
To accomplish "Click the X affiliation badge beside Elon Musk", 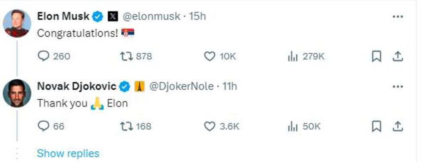I will coord(112,17).
